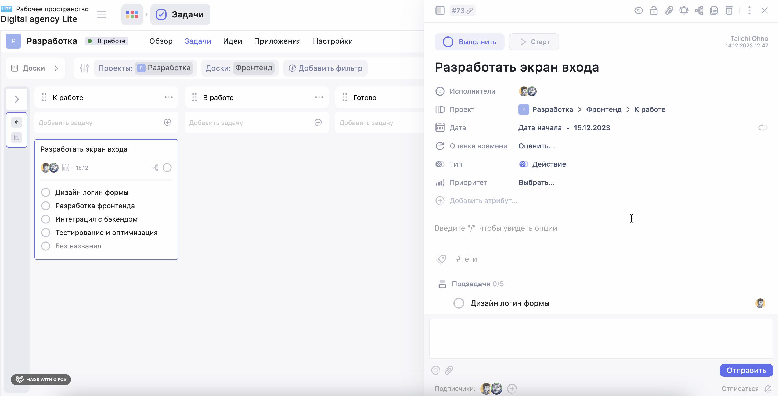The image size is (778, 396).
Task: Expand the collapsed boards sidebar chevron
Action: (x=17, y=99)
